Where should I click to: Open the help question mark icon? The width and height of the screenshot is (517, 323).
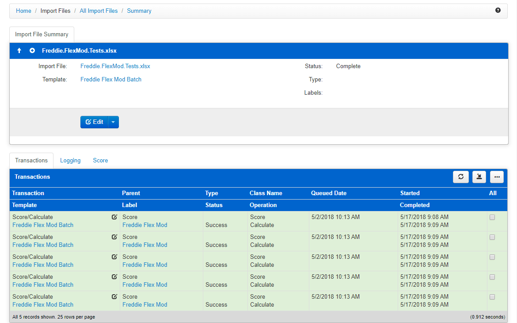pyautogui.click(x=498, y=10)
